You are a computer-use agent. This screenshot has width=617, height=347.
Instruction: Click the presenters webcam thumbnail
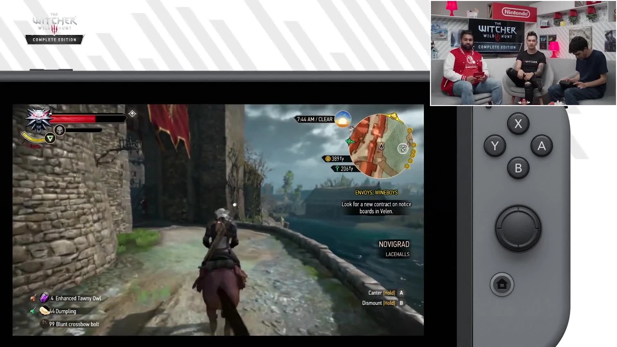(x=523, y=53)
